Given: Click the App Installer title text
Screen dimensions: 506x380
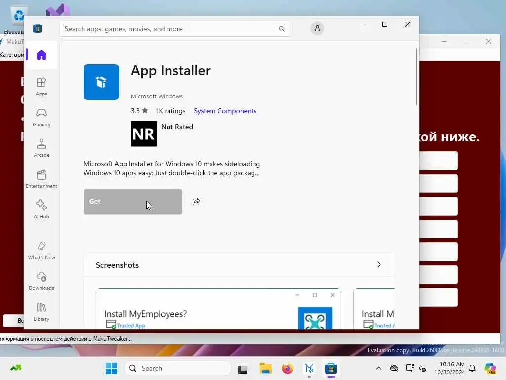Looking at the screenshot, I should (x=170, y=71).
